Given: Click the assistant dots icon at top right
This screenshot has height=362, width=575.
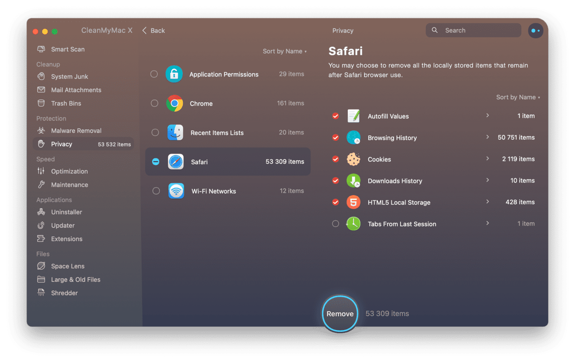Looking at the screenshot, I should [535, 31].
